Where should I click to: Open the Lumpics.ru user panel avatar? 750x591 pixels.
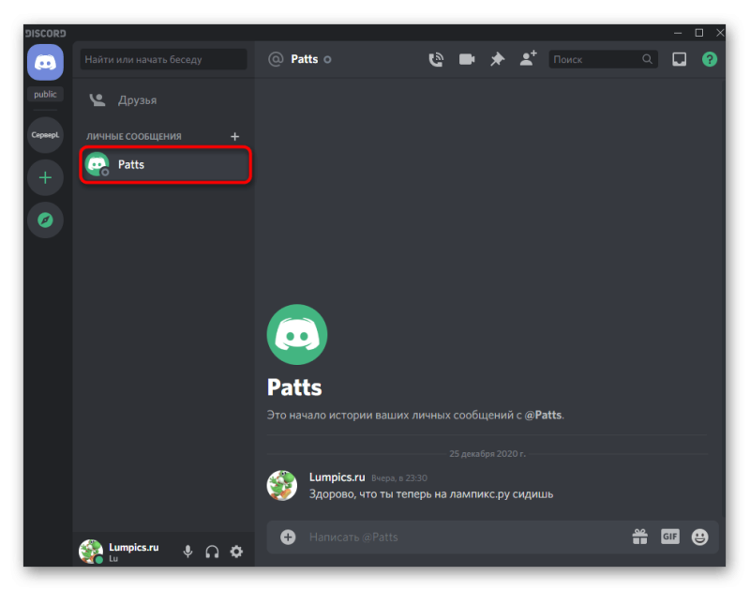pyautogui.click(x=90, y=552)
